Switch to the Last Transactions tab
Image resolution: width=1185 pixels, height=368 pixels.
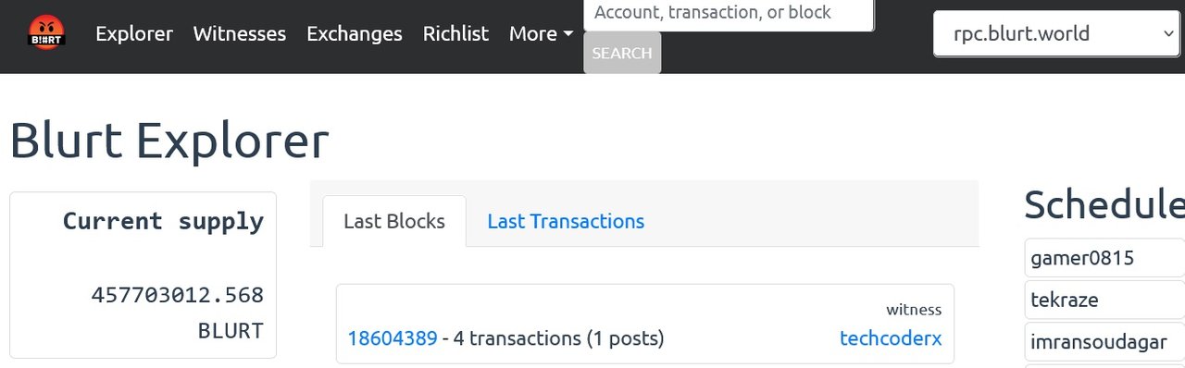pos(566,221)
